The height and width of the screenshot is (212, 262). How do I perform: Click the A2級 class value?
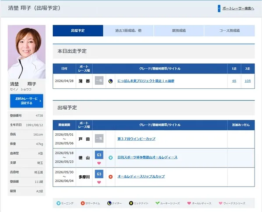click(x=40, y=191)
